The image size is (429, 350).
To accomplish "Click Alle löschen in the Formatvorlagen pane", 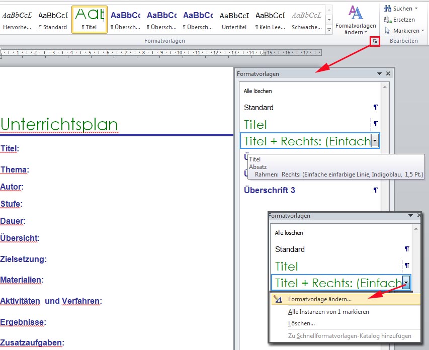I will (258, 91).
